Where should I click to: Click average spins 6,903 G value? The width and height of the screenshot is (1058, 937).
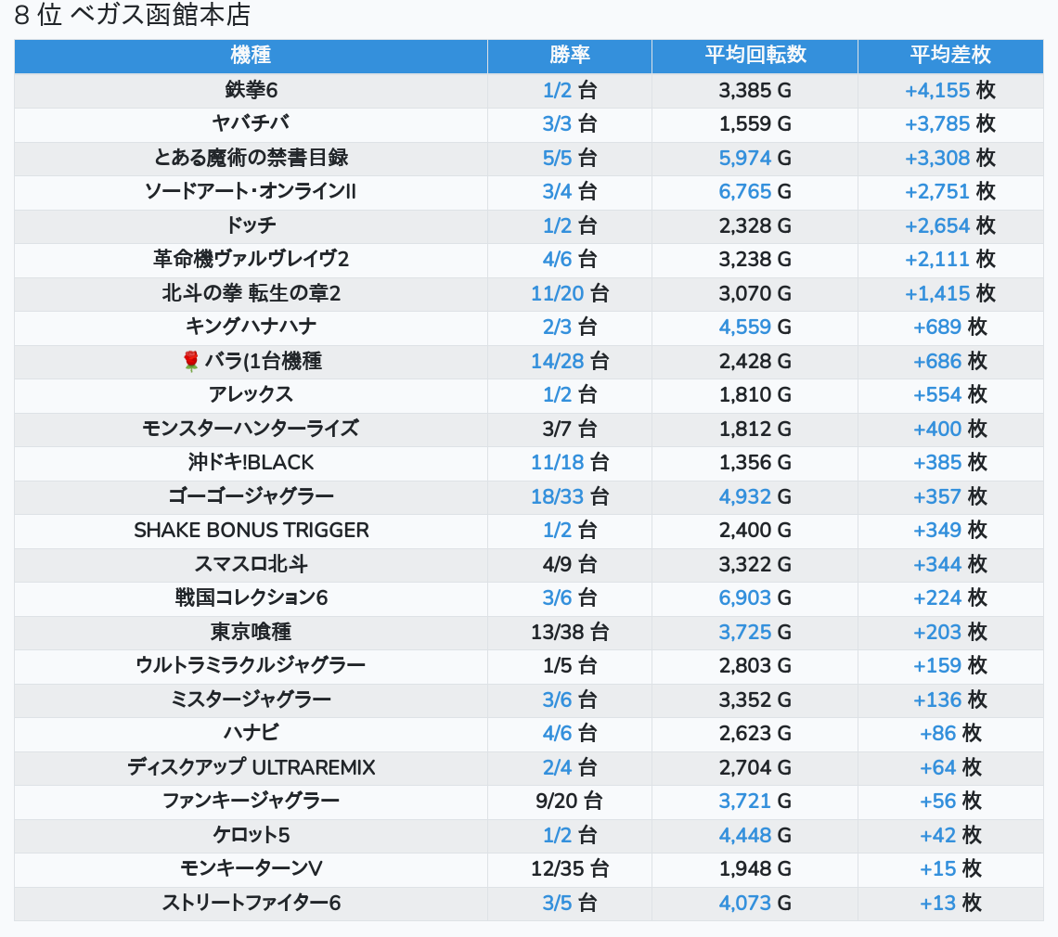(755, 597)
